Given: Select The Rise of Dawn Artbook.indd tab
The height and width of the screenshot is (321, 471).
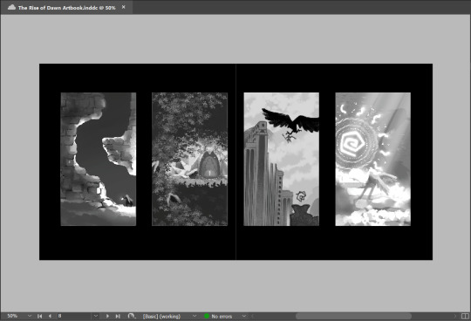Looking at the screenshot, I should click(x=66, y=8).
